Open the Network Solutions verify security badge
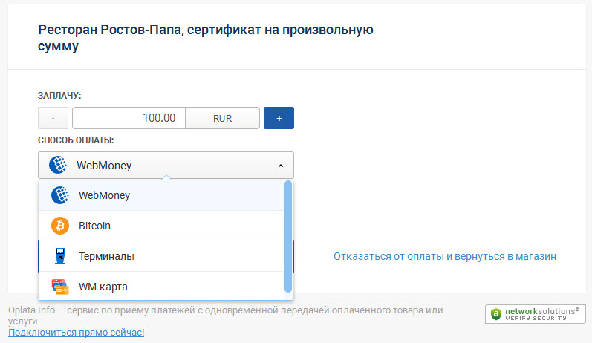Screen dimensions: 592x343 coord(535,314)
